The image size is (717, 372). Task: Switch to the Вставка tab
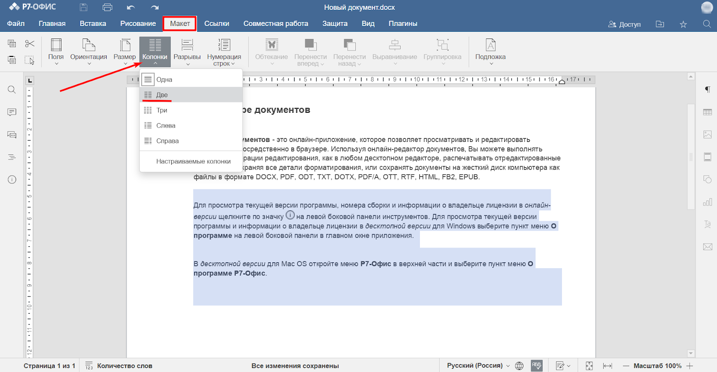(93, 24)
